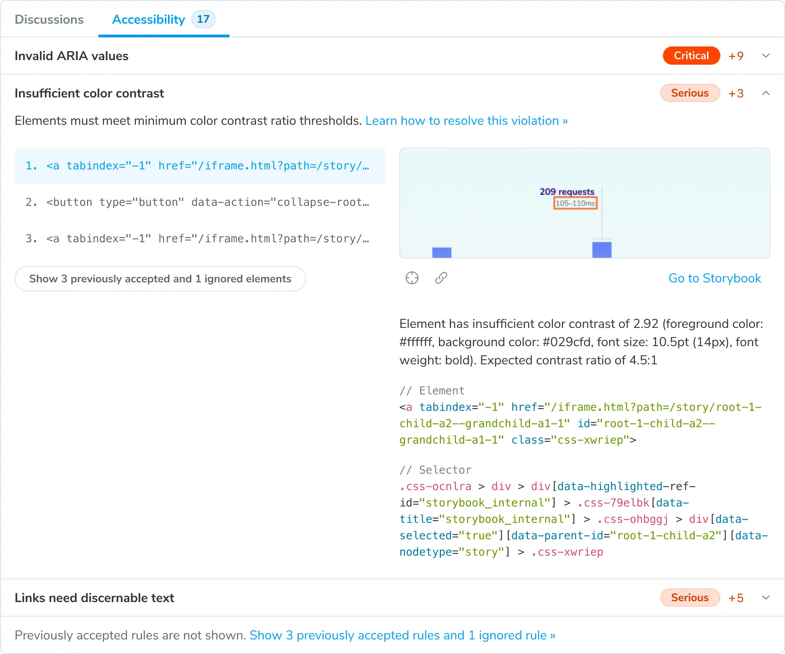Switch to the Discussions tab
785x654 pixels.
tap(49, 19)
